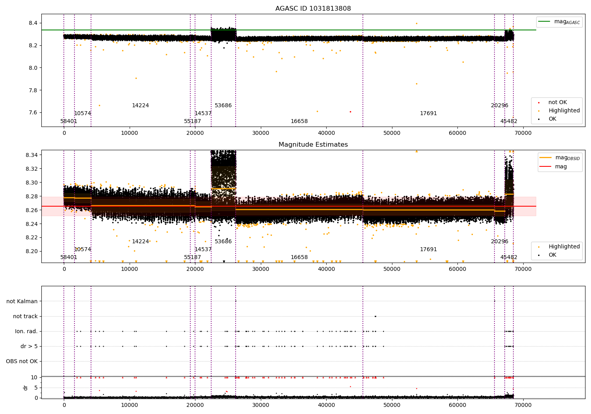Image resolution: width=591 pixels, height=414 pixels.
Task: Click the 'not track' row label
Action: click(x=25, y=317)
